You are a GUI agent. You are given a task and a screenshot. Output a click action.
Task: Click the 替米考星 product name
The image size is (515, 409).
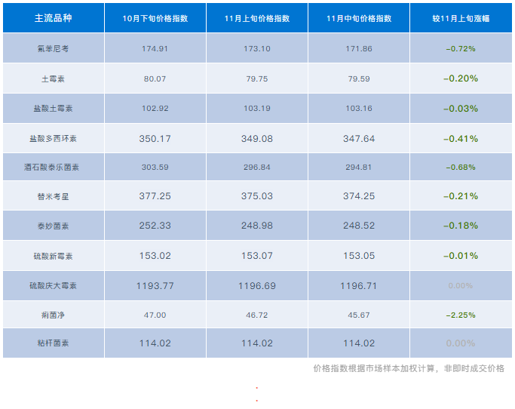pos(52,196)
